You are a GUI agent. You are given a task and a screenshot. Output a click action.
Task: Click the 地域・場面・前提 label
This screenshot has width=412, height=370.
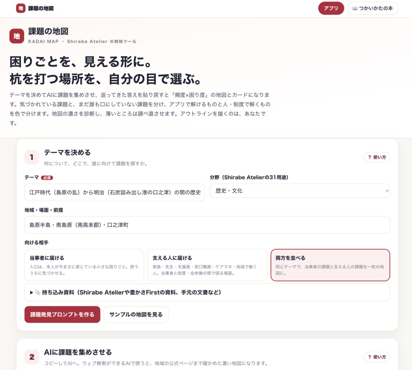point(44,210)
